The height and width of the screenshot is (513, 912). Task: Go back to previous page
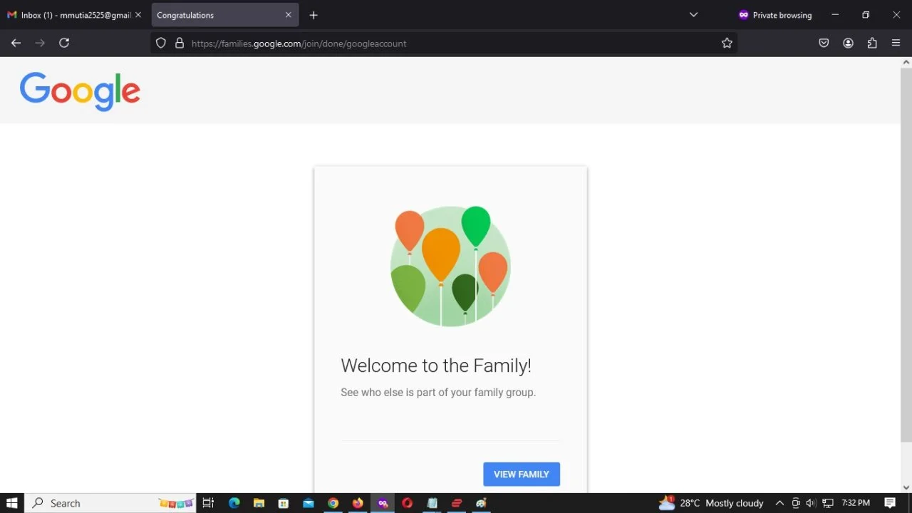tap(16, 43)
